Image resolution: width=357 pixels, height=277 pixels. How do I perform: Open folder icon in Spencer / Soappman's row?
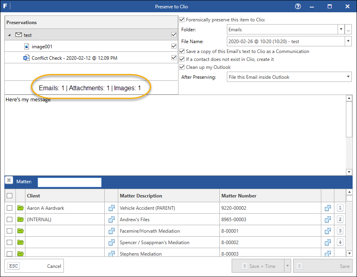click(x=21, y=242)
